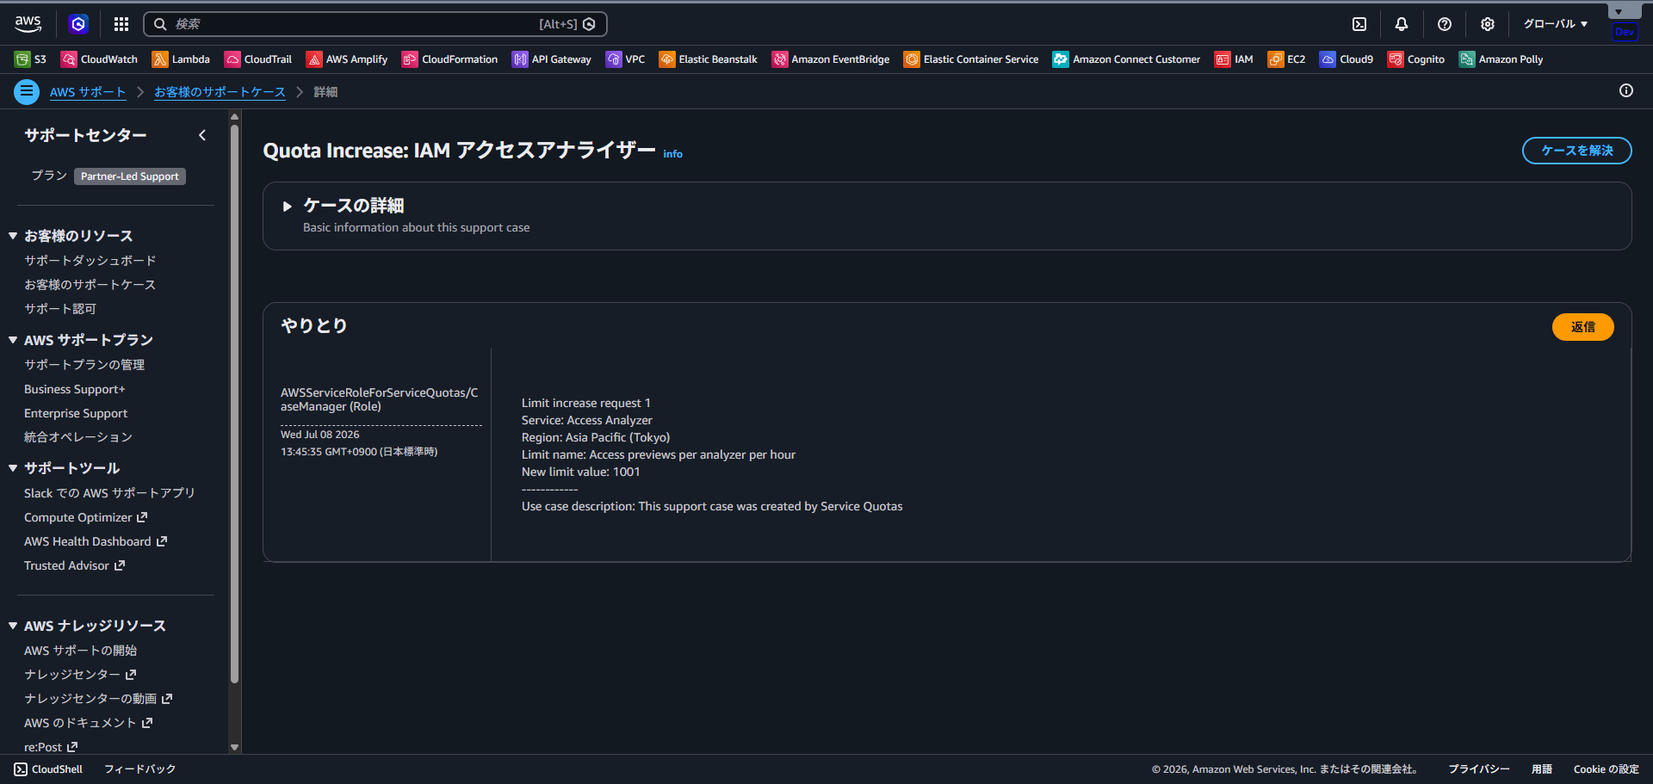The height and width of the screenshot is (784, 1653).
Task: Click the AWS logo home icon
Action: click(28, 23)
